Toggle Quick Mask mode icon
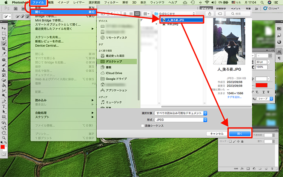The height and width of the screenshot is (177, 283). point(4,154)
